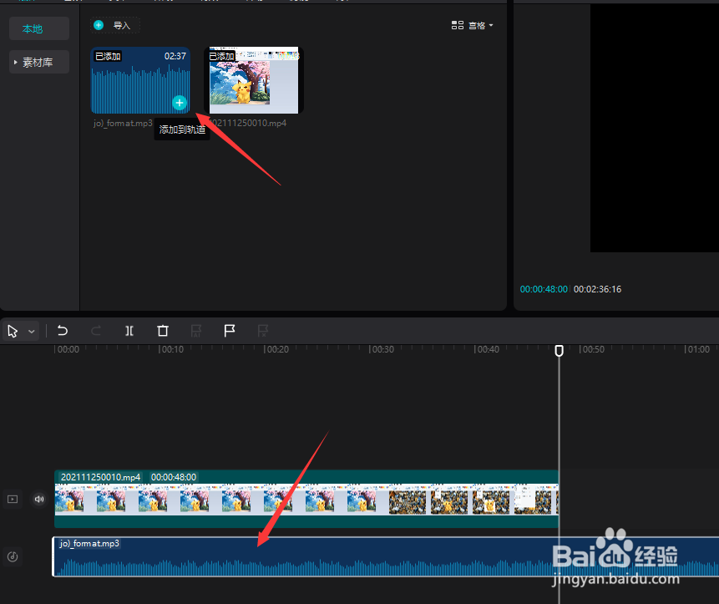Select the pointer selection tool
This screenshot has width=719, height=604.
pyautogui.click(x=13, y=331)
